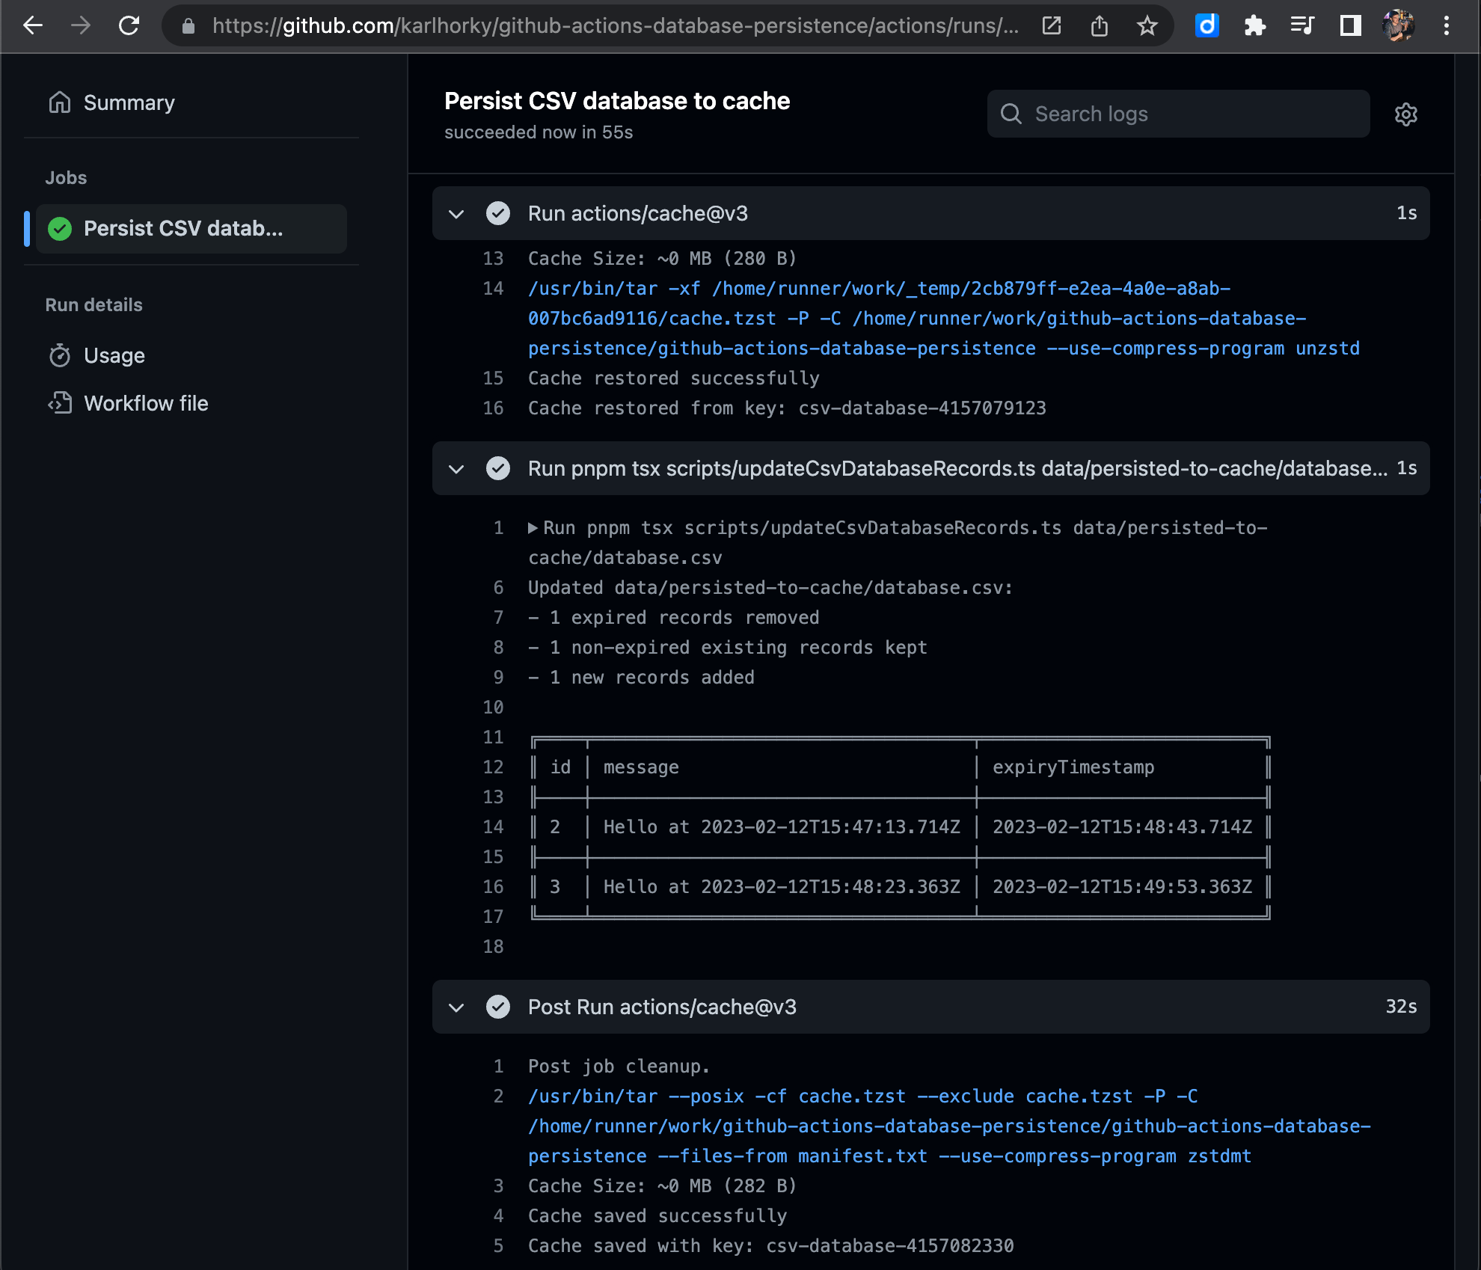Expand the 'Run pnpm tsx' log line triangle
The image size is (1481, 1270).
[533, 528]
